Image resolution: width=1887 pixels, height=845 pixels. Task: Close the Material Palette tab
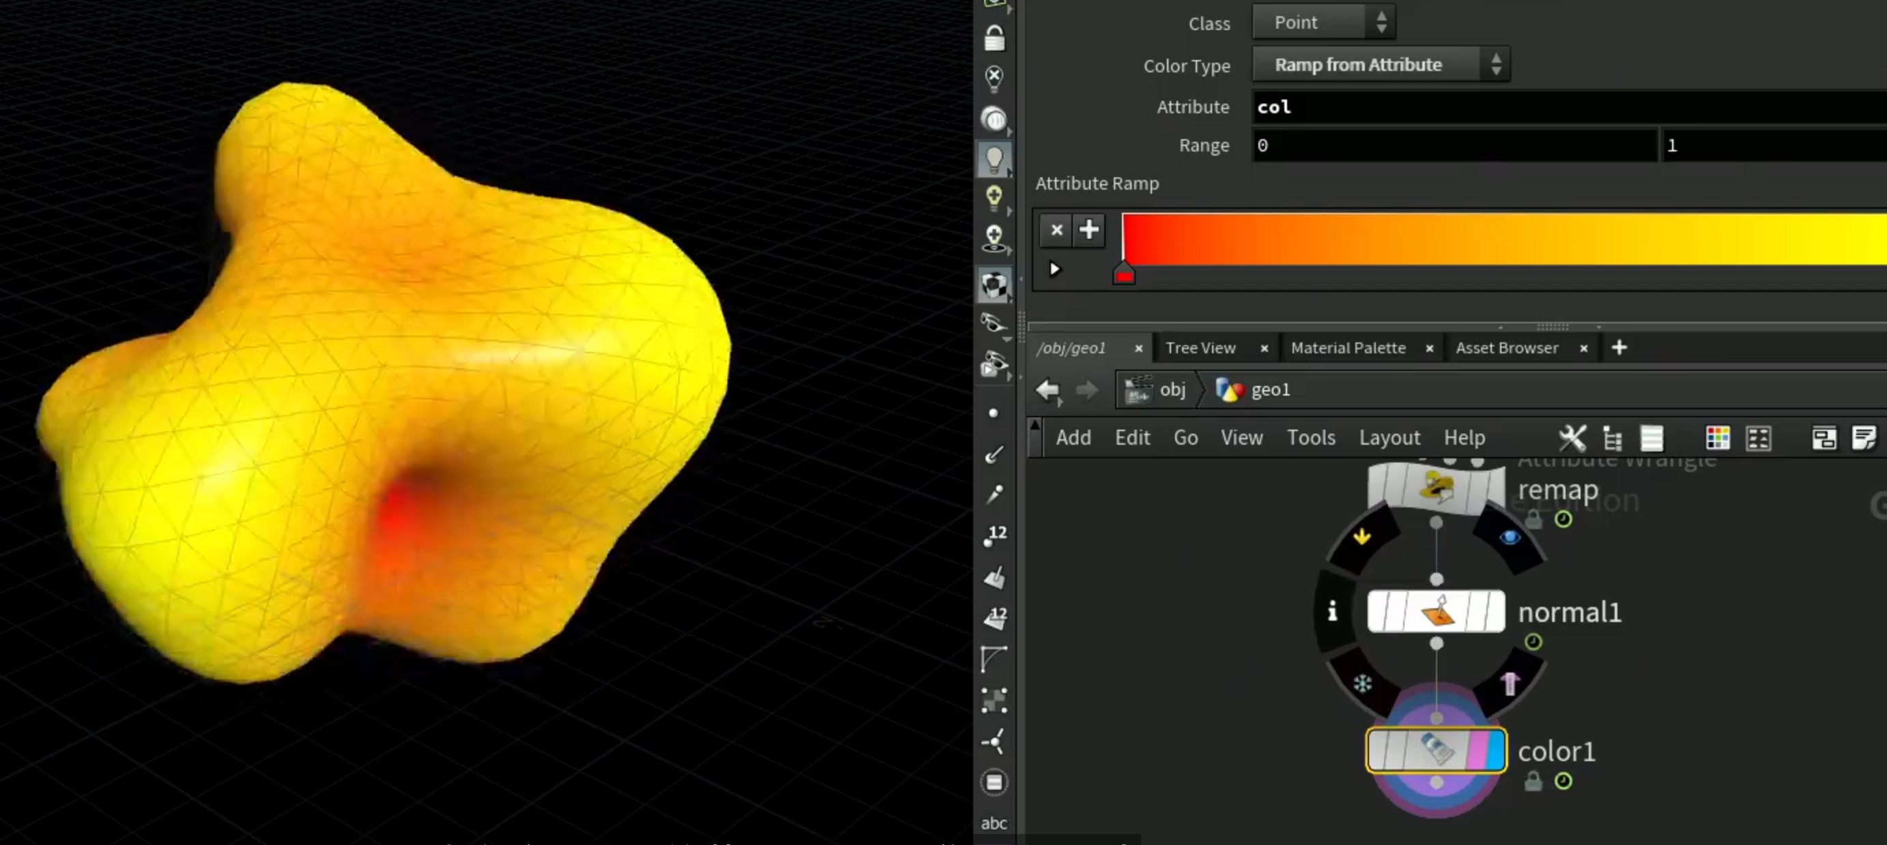click(1428, 349)
